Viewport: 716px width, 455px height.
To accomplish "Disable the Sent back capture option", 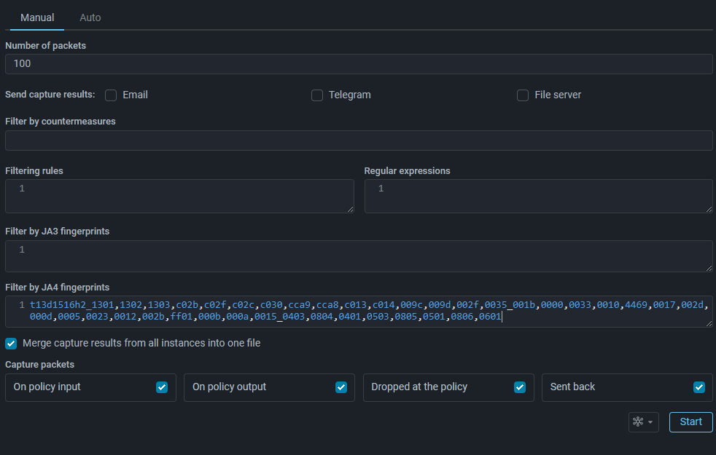I will point(699,387).
